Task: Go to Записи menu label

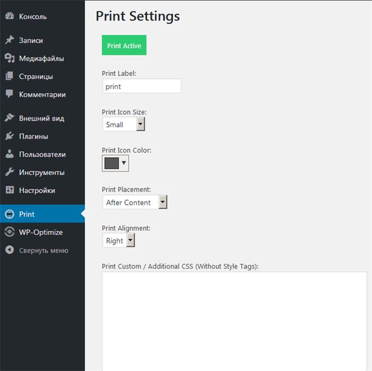Action: (31, 40)
